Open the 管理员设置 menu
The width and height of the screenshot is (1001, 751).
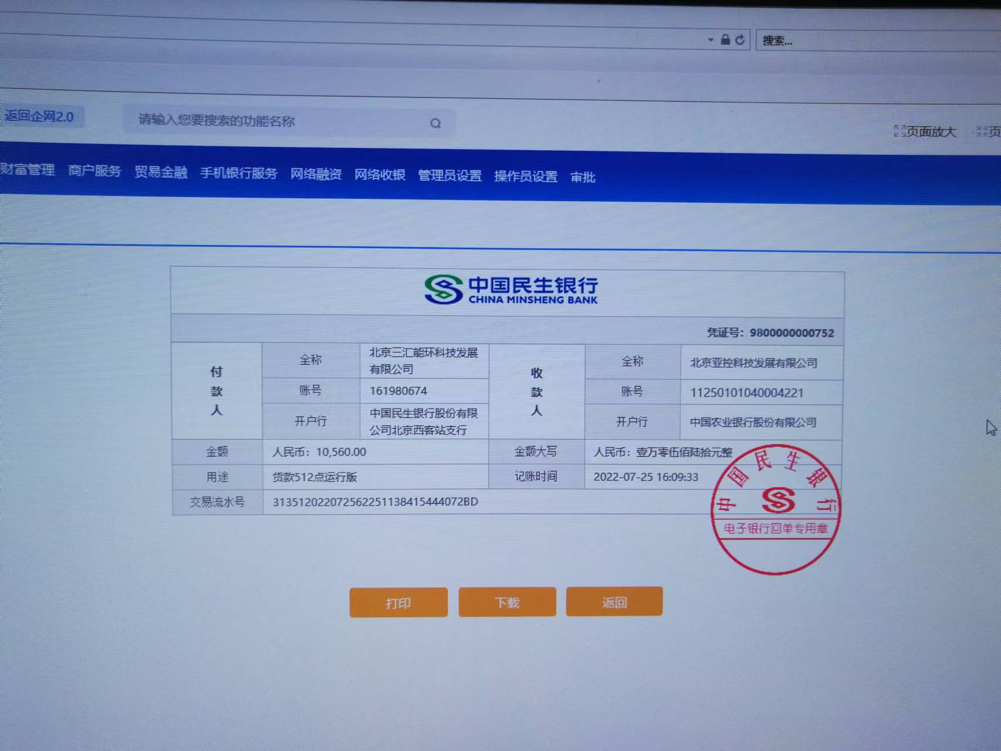pyautogui.click(x=449, y=175)
